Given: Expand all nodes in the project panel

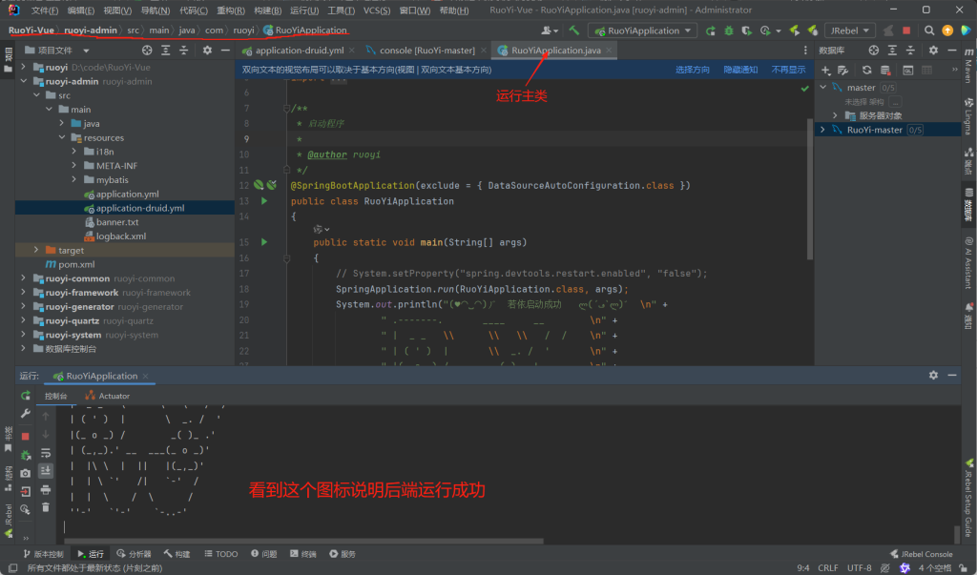Looking at the screenshot, I should 166,51.
